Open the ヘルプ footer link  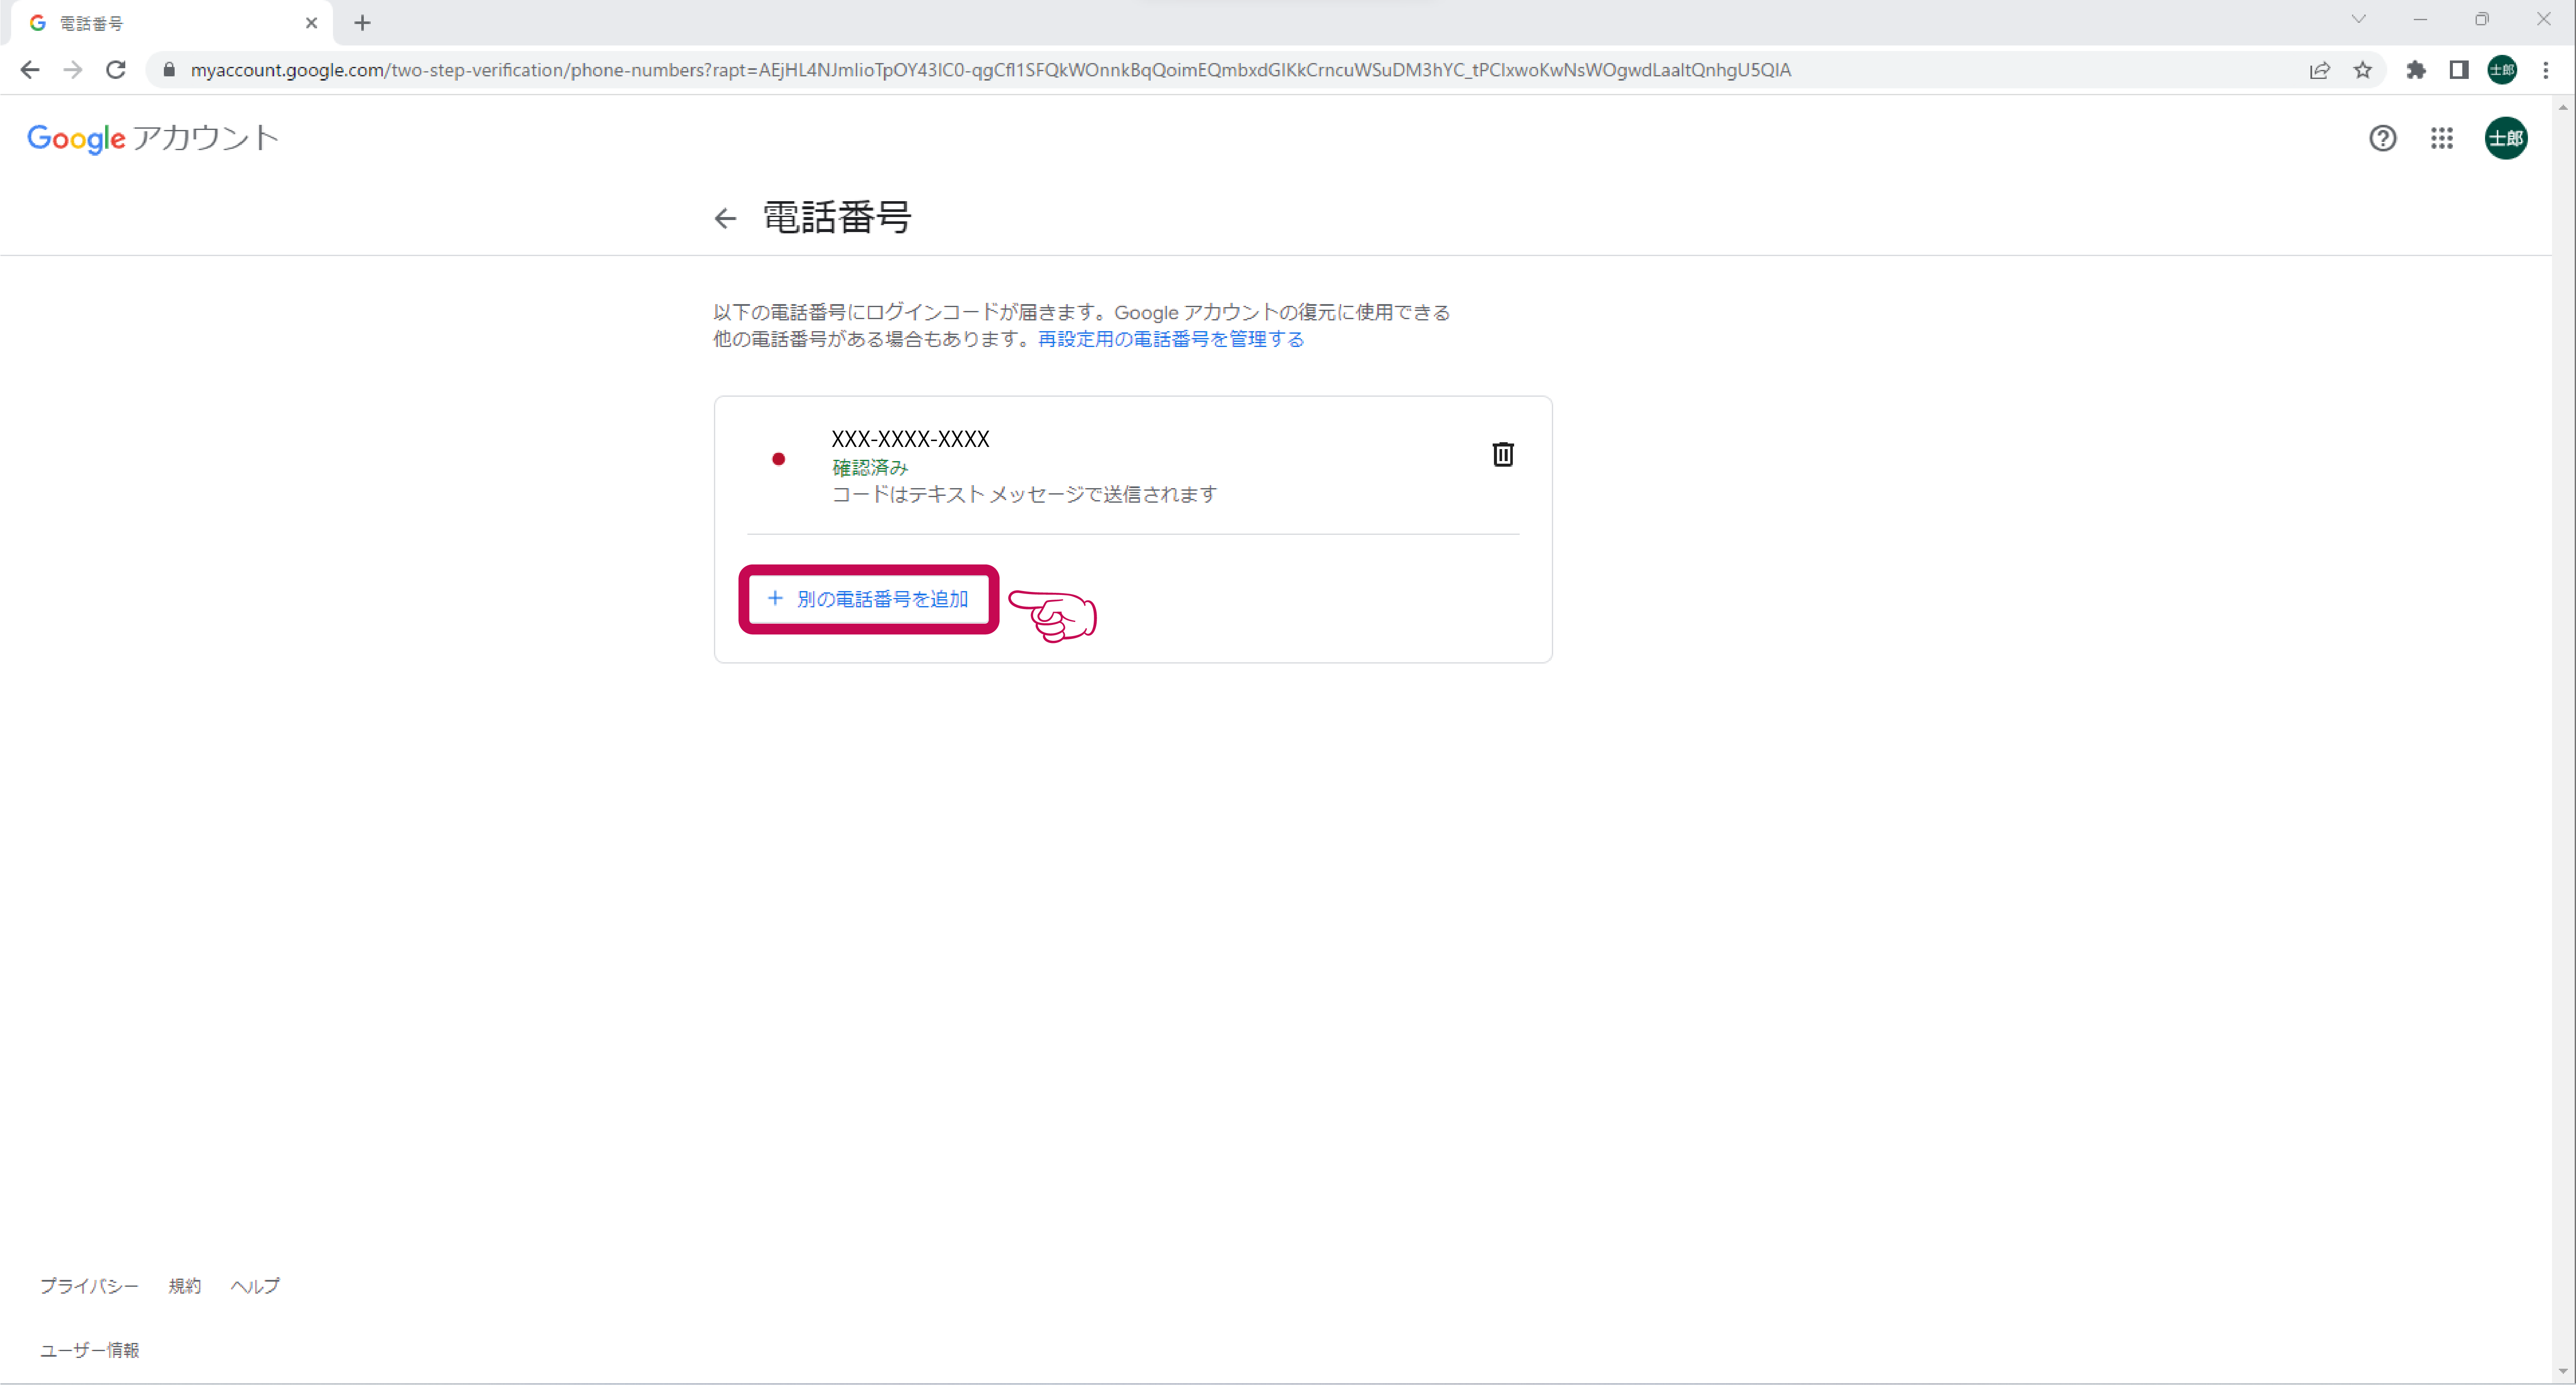coord(255,1286)
